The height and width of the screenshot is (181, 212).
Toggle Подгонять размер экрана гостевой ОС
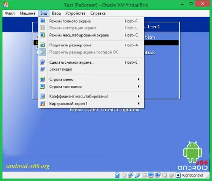tap(91, 52)
